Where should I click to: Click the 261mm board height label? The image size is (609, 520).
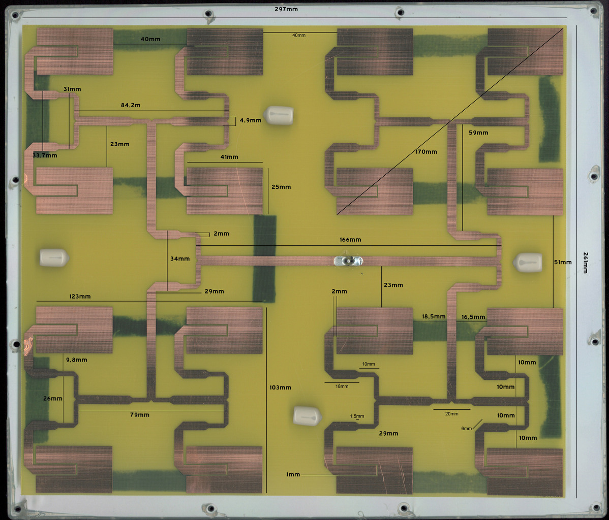585,263
